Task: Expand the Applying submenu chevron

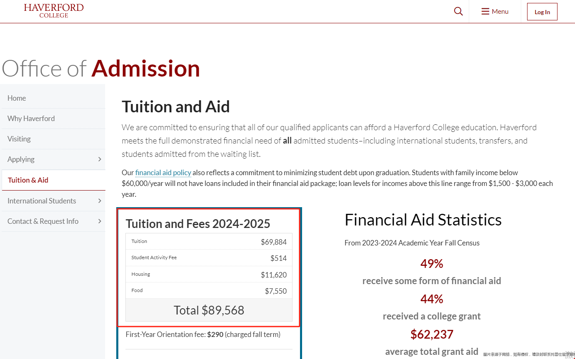Action: (100, 159)
